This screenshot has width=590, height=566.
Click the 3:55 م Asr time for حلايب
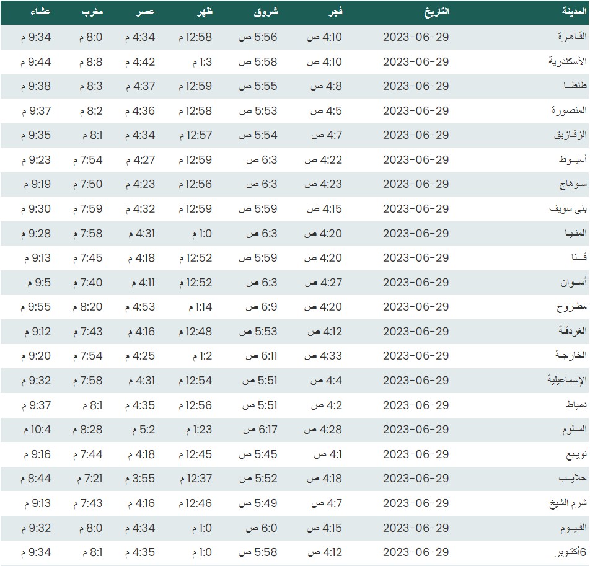click(140, 479)
